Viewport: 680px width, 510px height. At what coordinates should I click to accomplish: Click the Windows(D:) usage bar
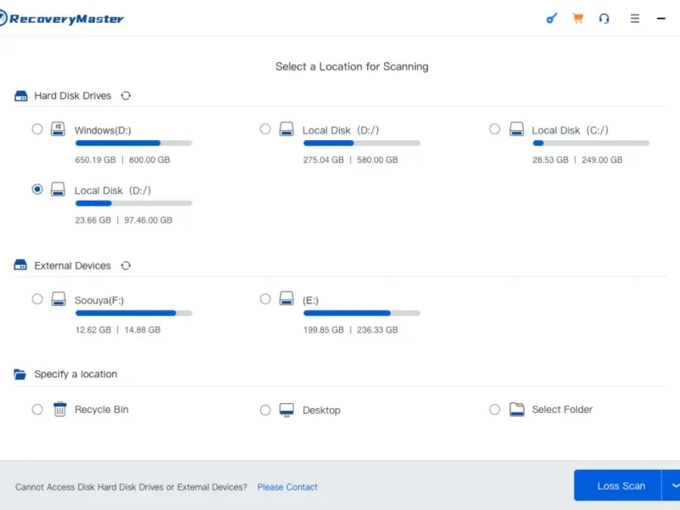(133, 144)
